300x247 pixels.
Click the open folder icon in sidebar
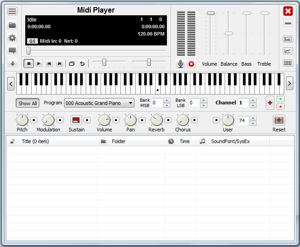pyautogui.click(x=12, y=25)
